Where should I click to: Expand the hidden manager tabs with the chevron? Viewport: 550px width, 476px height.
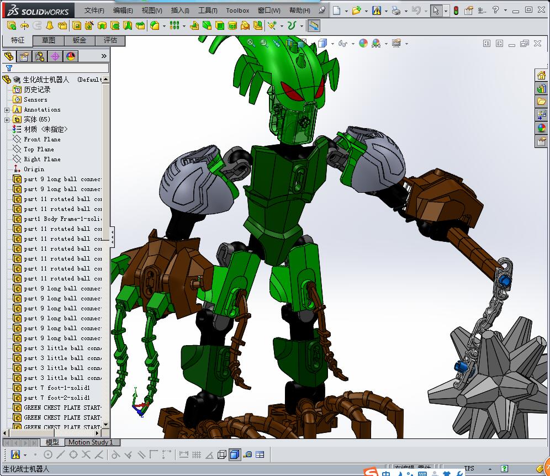pos(104,56)
